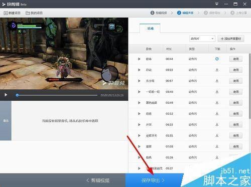Go to step 1 剪辑视频
The image size is (251, 187).
pos(159,13)
